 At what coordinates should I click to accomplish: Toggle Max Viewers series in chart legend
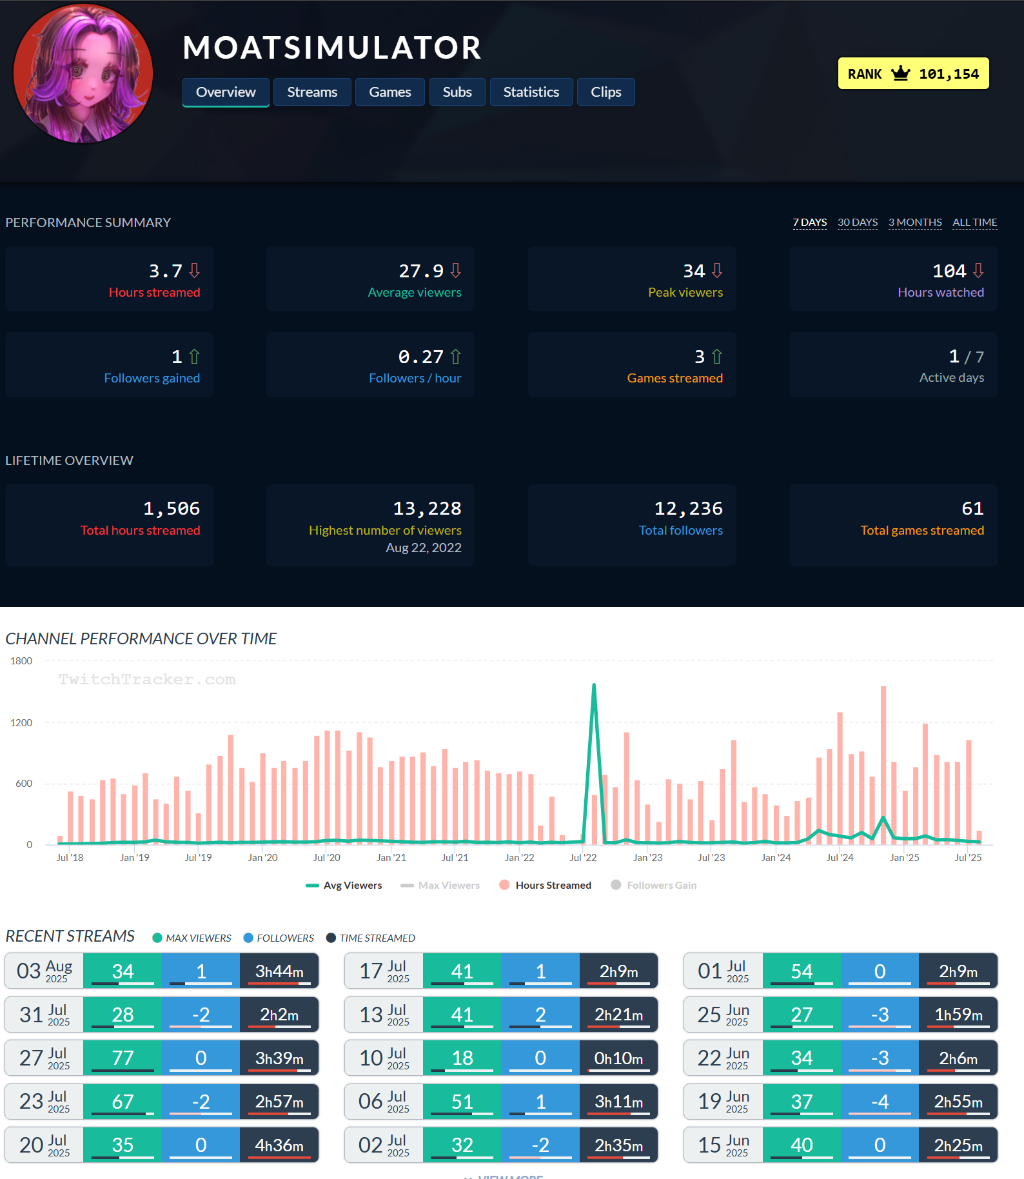point(440,886)
